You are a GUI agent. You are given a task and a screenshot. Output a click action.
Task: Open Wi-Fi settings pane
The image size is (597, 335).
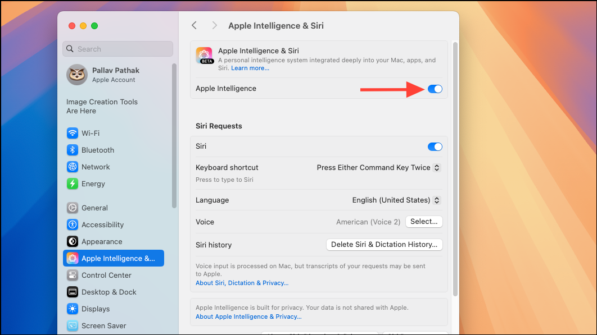pyautogui.click(x=114, y=133)
